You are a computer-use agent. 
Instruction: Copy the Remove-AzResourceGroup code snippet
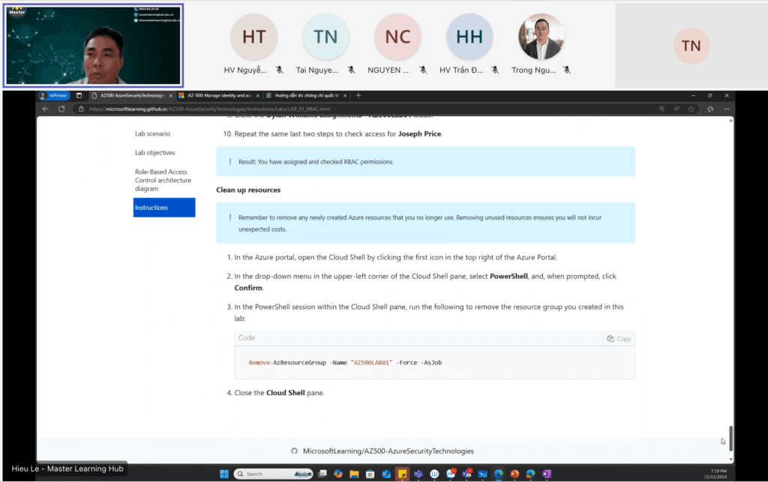point(619,339)
